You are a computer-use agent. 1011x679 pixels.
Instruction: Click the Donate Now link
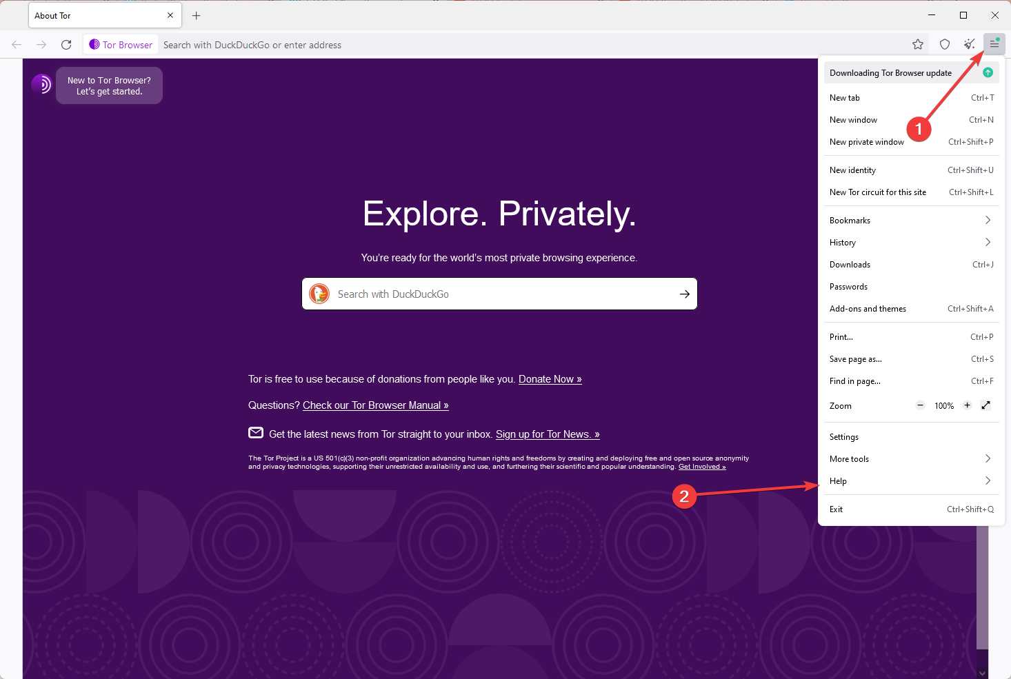[550, 379]
